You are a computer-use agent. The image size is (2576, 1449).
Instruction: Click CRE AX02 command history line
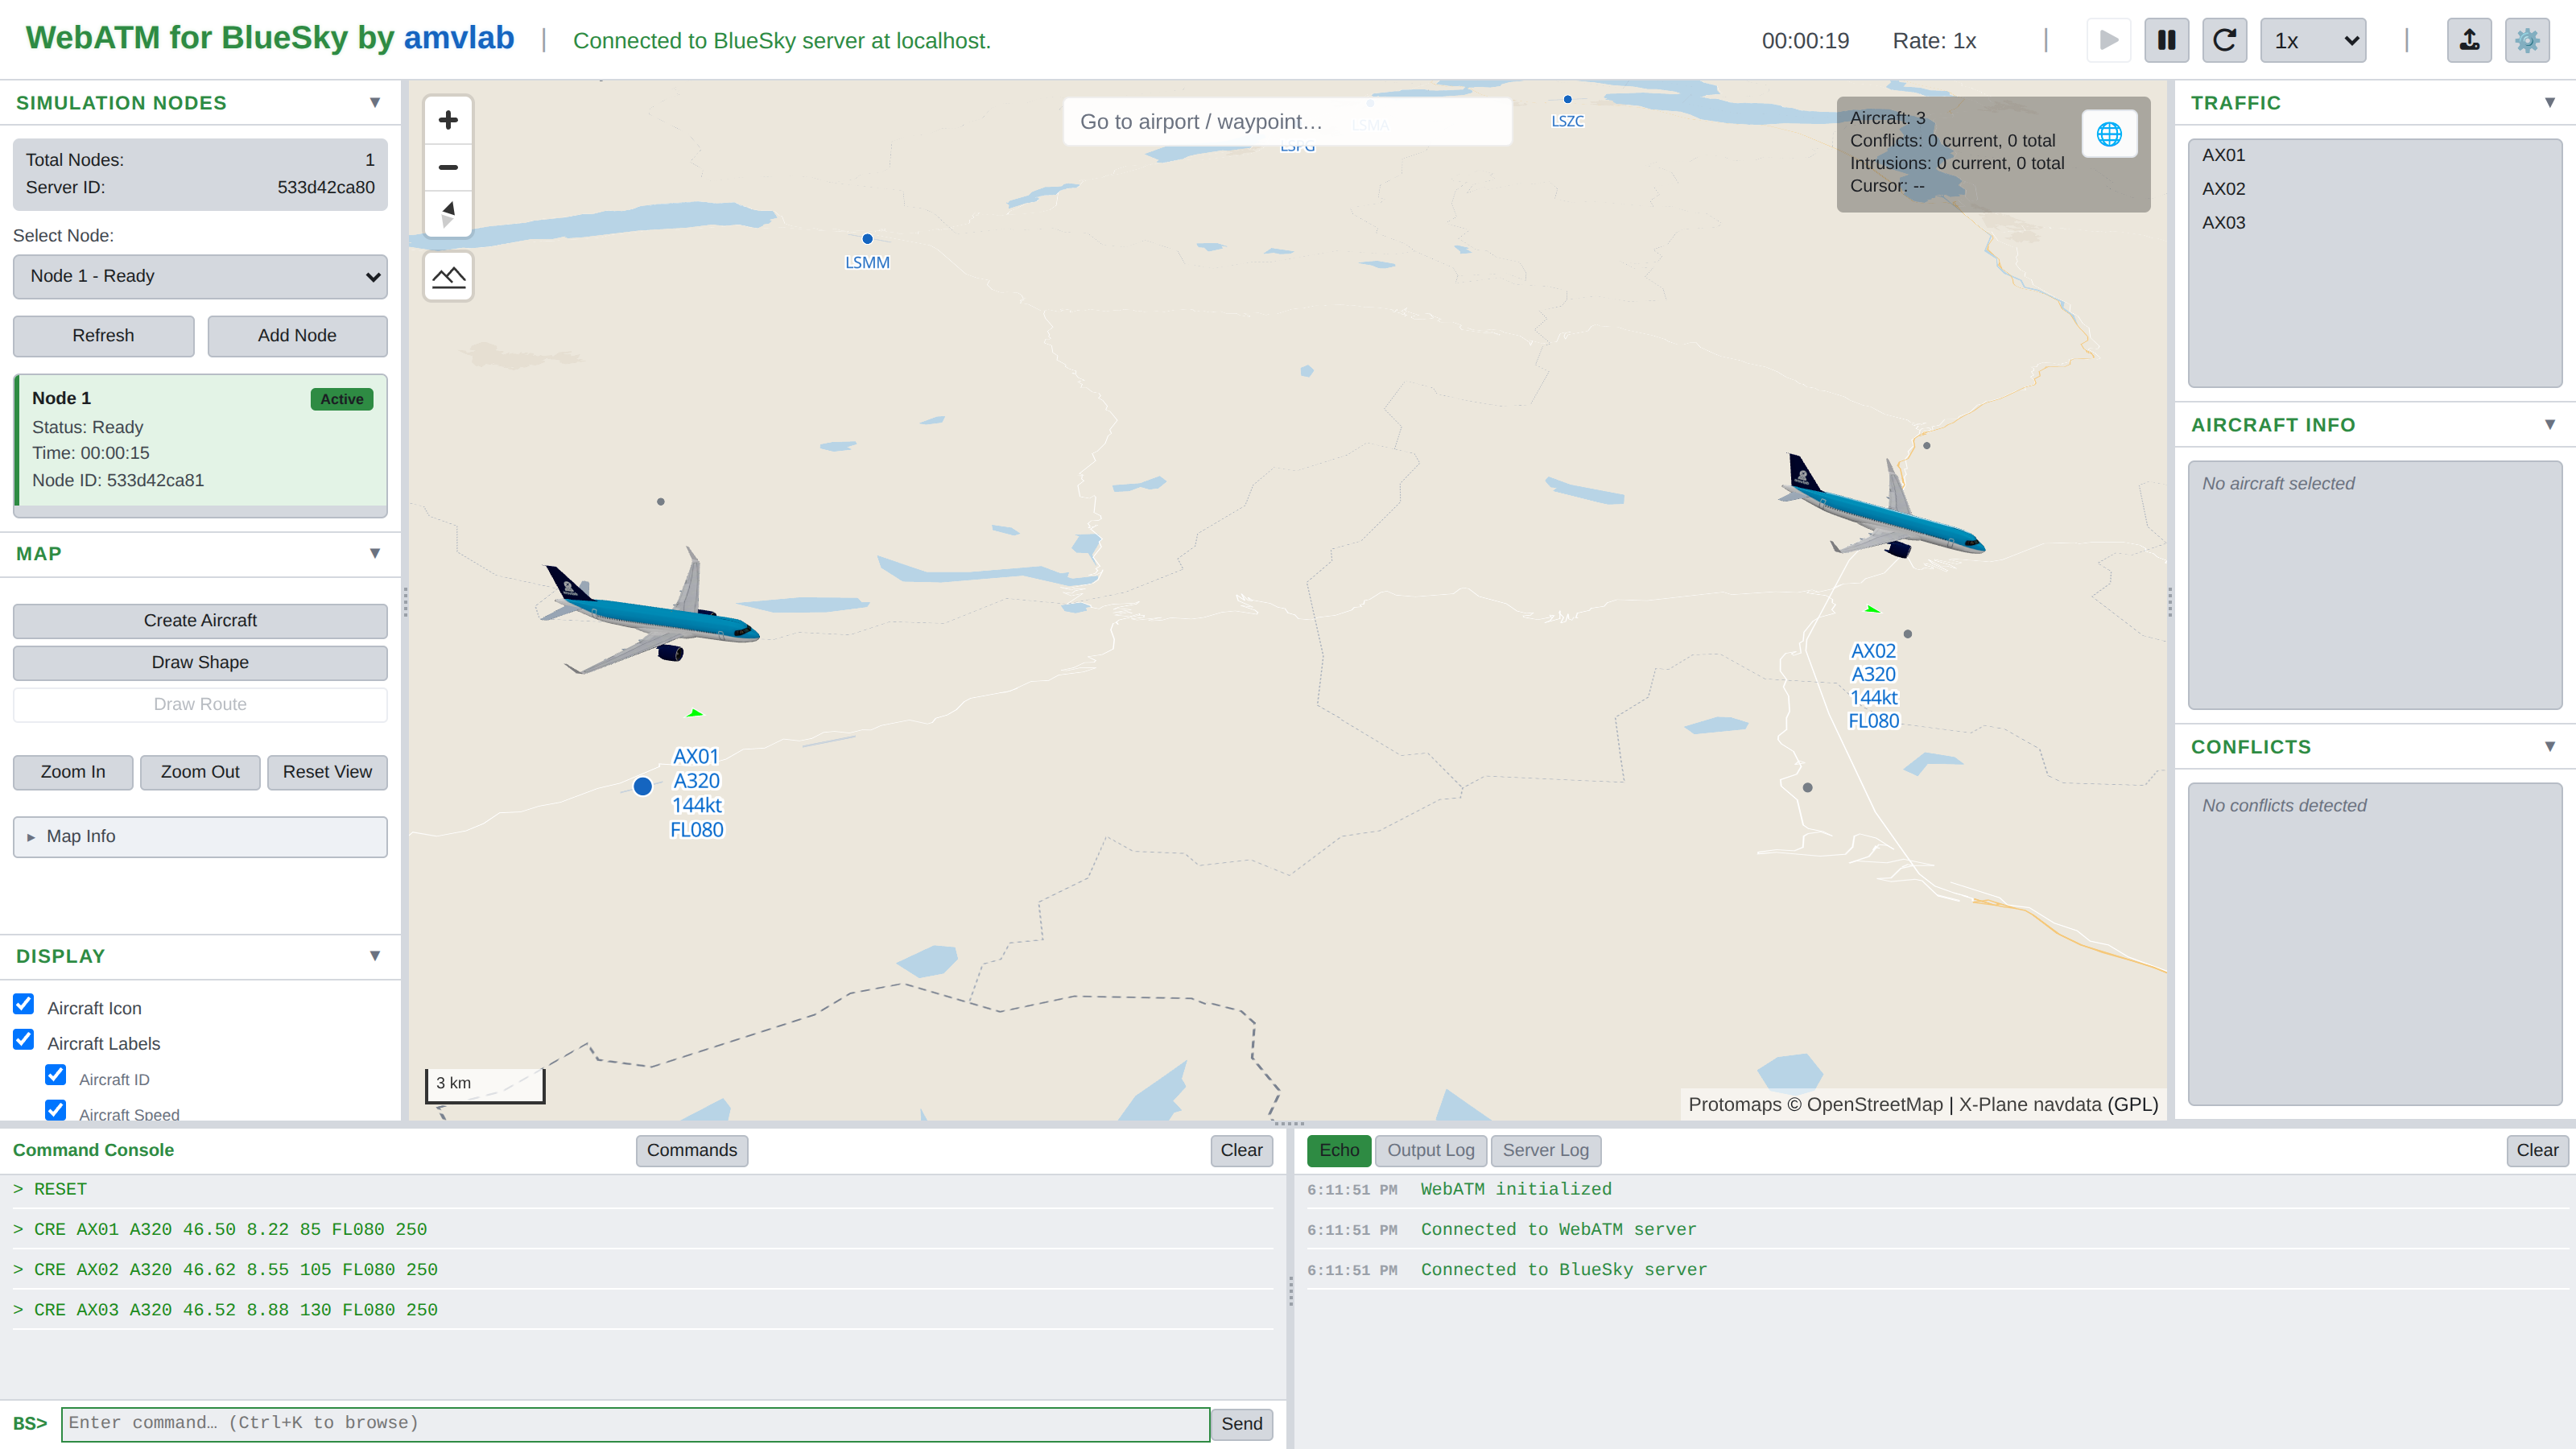pyautogui.click(x=642, y=1269)
